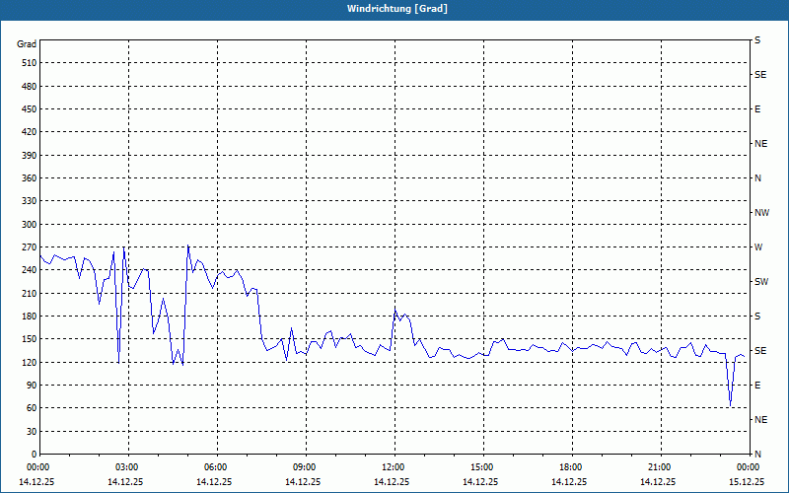Screen dimensions: 789x493
Task: Click the 09:00 time axis label
Action: pyautogui.click(x=305, y=467)
